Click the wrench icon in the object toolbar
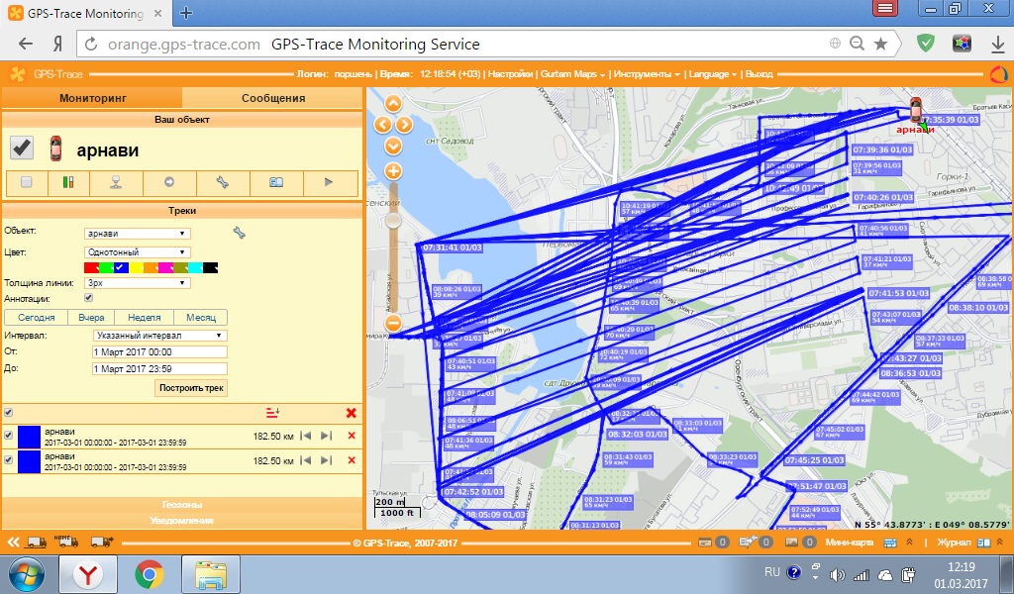Viewport: 1014px width, 594px height. pyautogui.click(x=221, y=182)
